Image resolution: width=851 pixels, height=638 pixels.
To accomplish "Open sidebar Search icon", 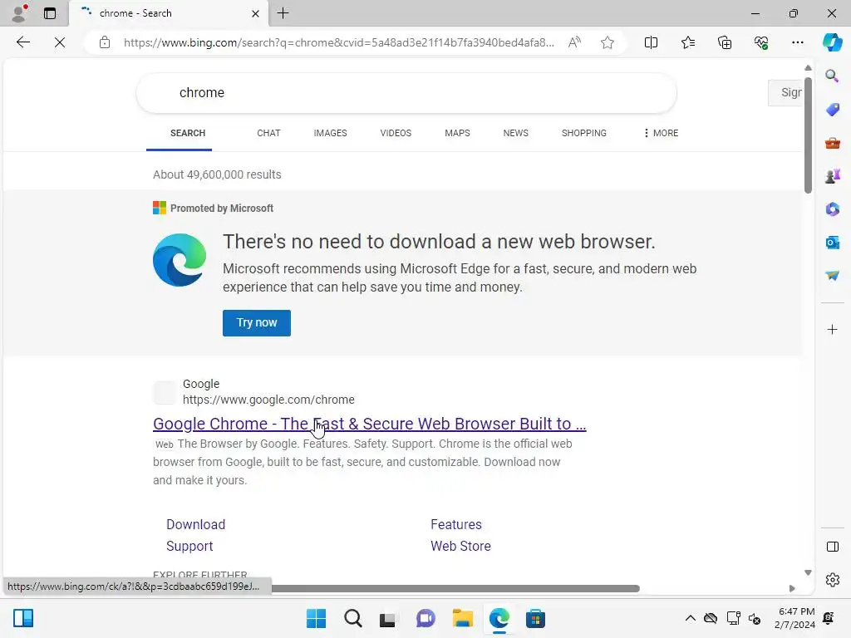I will [832, 76].
